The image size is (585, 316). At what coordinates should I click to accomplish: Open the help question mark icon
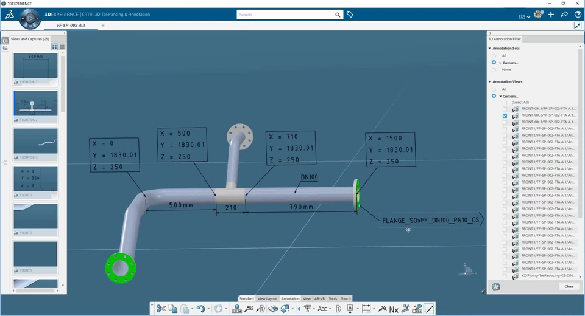pyautogui.click(x=578, y=15)
